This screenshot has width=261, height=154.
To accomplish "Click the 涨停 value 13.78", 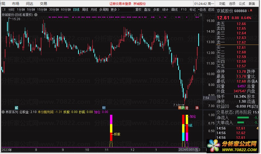I will 241,71.
